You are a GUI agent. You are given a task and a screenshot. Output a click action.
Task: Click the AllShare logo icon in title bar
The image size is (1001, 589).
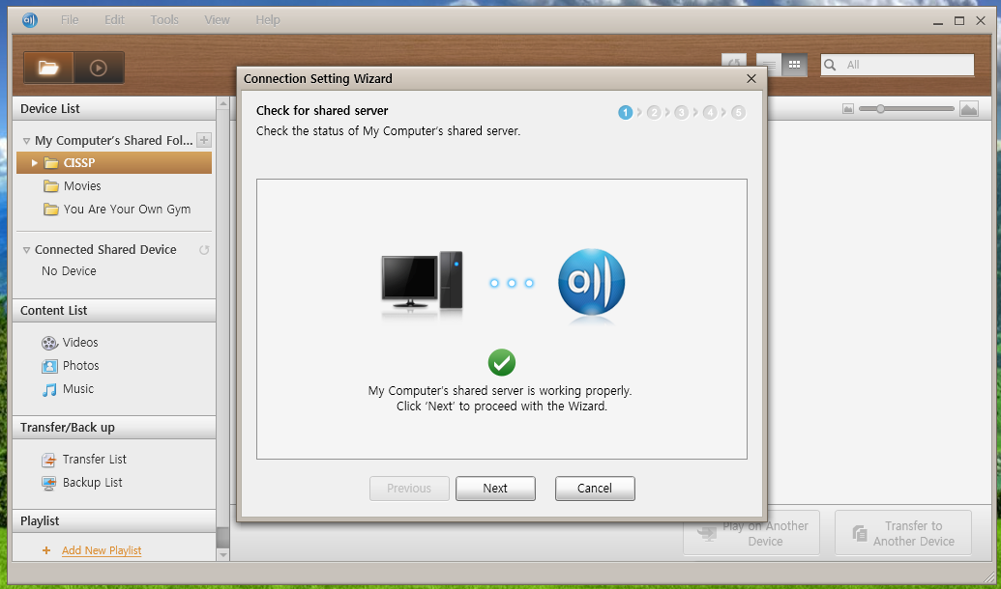[x=29, y=19]
